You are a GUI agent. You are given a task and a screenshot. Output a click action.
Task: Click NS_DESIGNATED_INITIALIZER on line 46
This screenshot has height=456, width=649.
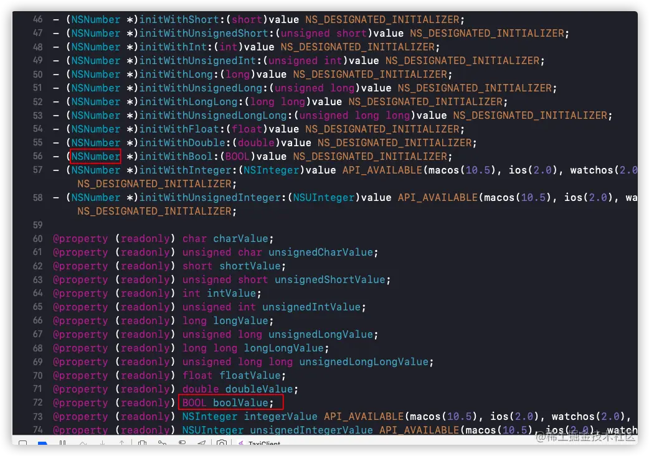[x=382, y=19]
